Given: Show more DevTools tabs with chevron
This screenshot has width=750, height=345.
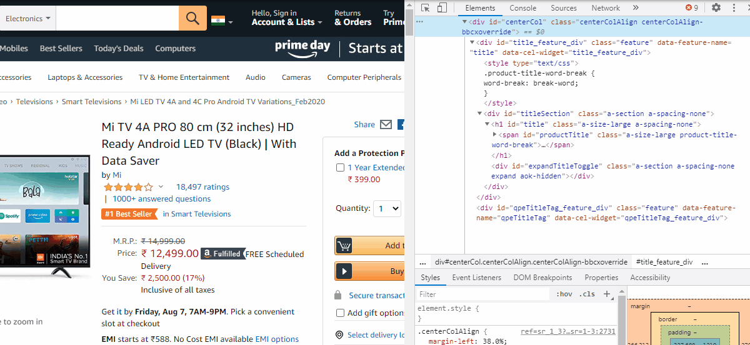Looking at the screenshot, I should pyautogui.click(x=636, y=8).
